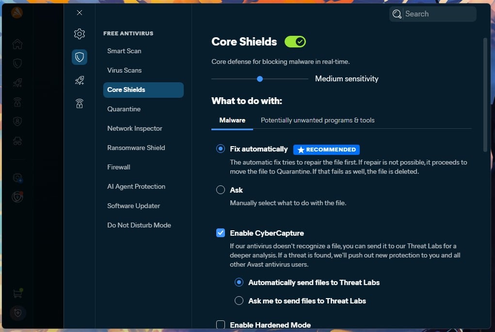The height and width of the screenshot is (332, 495).
Task: Open the dimmed browser icon with red dot
Action: point(17,197)
